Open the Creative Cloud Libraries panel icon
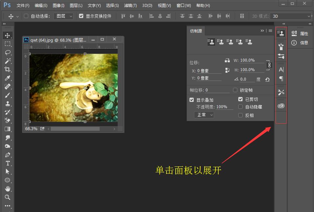Viewport: 314px width, 212px height. click(x=281, y=105)
